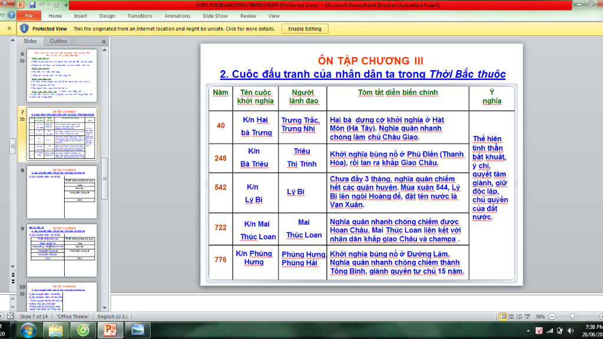Switch to Reading View in status bar
Screen dimensions: 603x339
[519, 316]
